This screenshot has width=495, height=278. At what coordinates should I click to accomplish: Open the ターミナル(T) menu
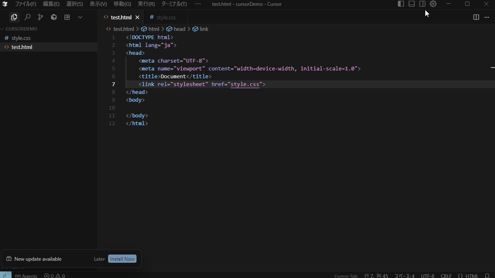pyautogui.click(x=174, y=4)
